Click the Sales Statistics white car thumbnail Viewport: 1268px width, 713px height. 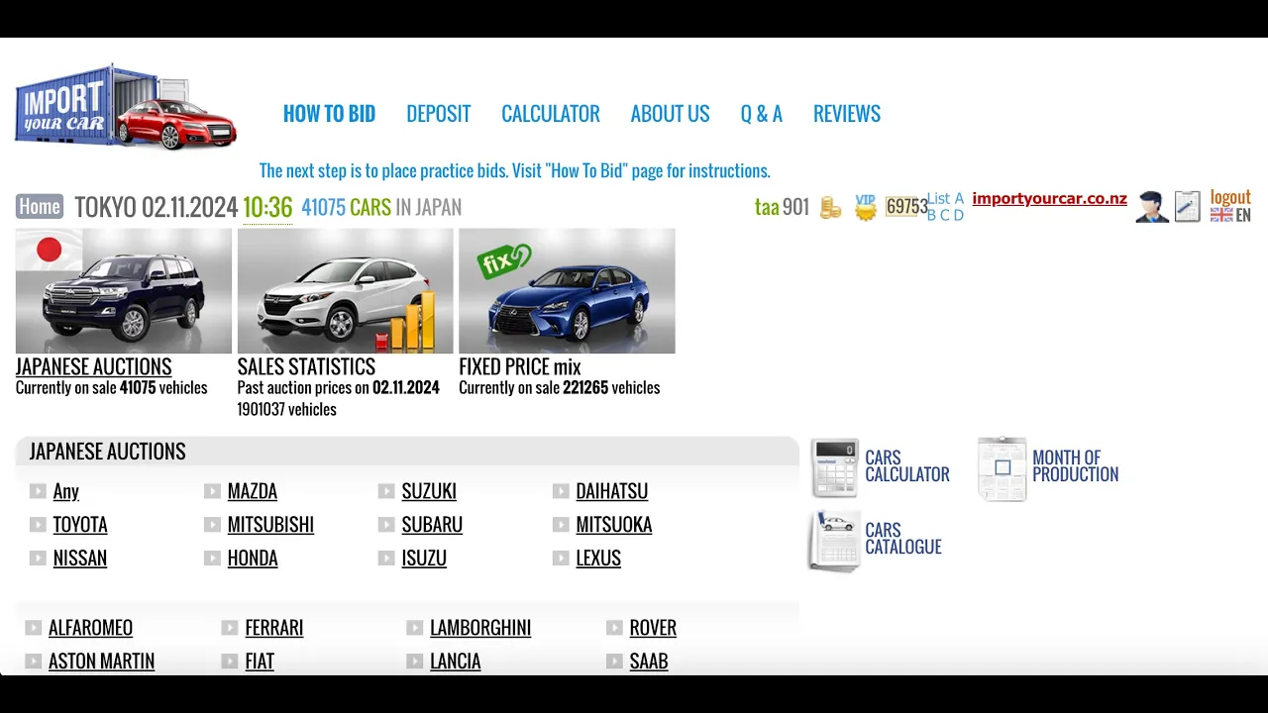(x=346, y=291)
